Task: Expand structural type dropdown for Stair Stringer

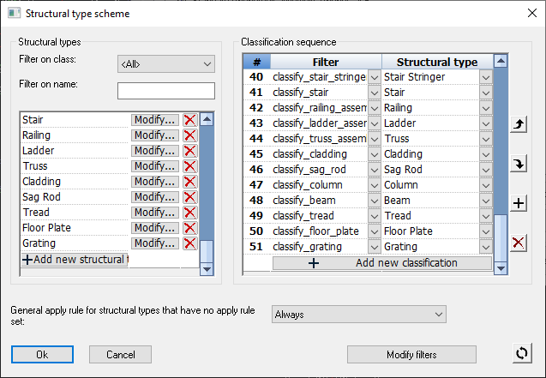Action: (x=486, y=77)
